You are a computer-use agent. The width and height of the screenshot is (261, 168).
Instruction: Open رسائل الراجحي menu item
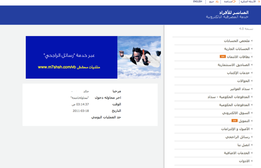point(237,137)
